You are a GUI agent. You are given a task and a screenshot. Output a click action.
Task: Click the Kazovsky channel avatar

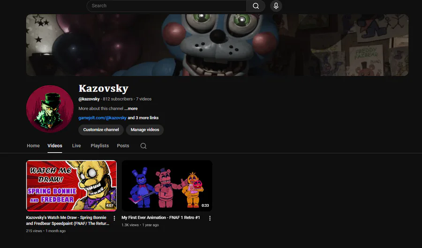(x=50, y=109)
